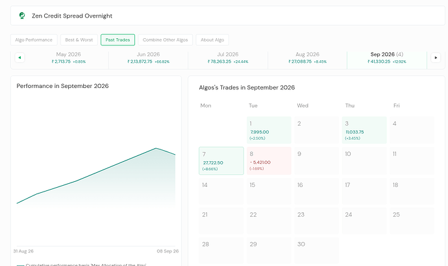This screenshot has height=266, width=448.
Task: Click the Thu column header
Action: (x=350, y=105)
